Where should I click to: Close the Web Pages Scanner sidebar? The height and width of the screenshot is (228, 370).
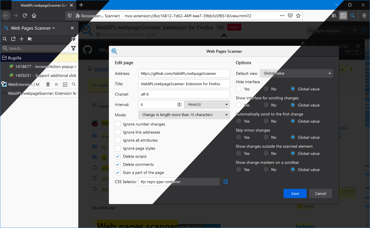coord(72,28)
